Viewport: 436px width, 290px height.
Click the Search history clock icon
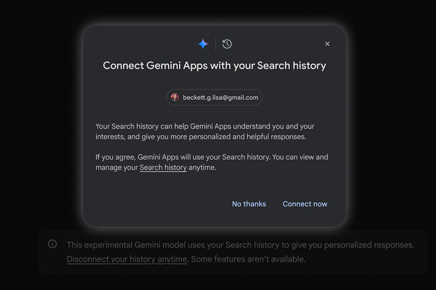pos(227,44)
